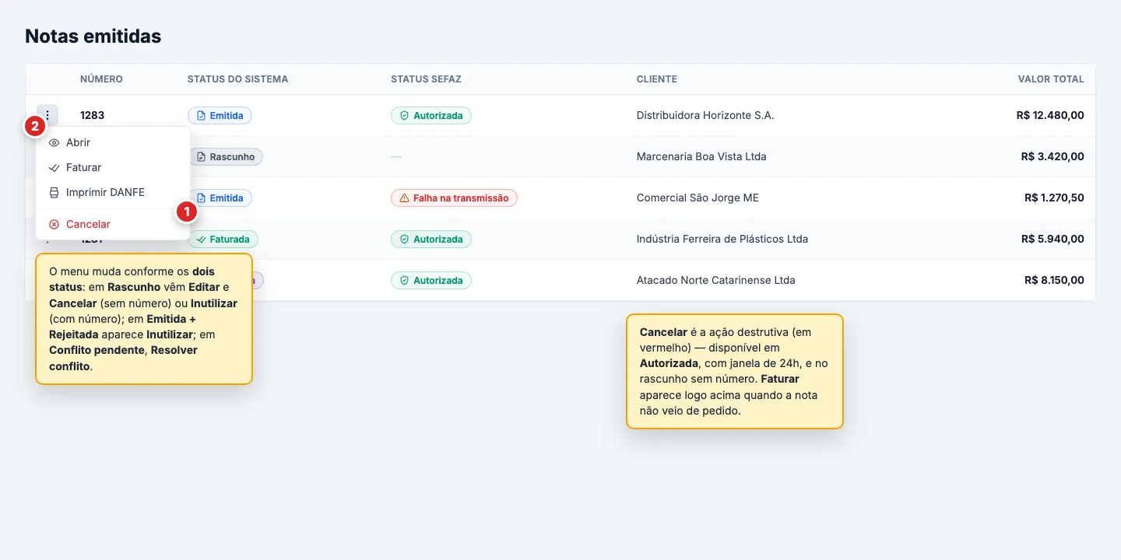Choose Abrir in the context menu
Viewport: 1121px width, 560px height.
(x=113, y=142)
